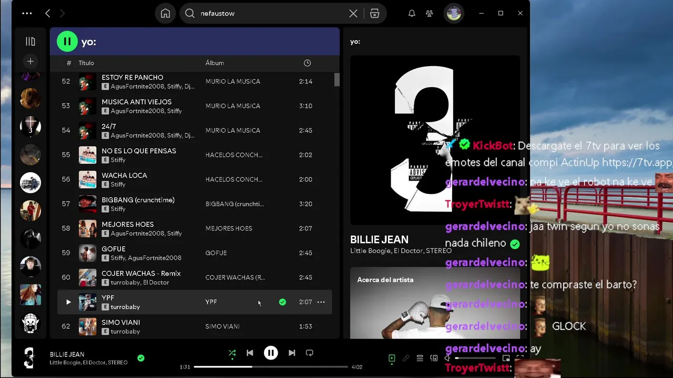Viewport: 673px width, 378px height.
Task: Open the miniplayer icon
Action: (506, 358)
